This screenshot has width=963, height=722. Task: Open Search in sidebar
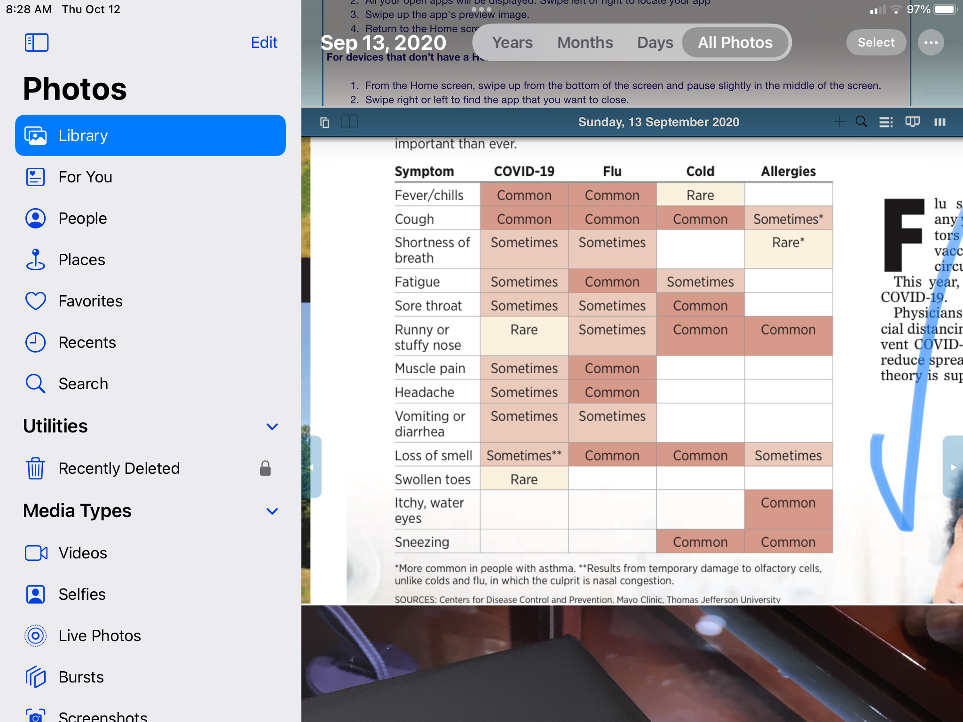click(x=83, y=384)
